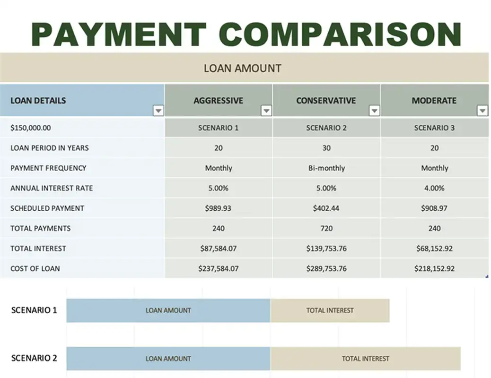Open the AGGRESSIVE column filter

tap(266, 111)
